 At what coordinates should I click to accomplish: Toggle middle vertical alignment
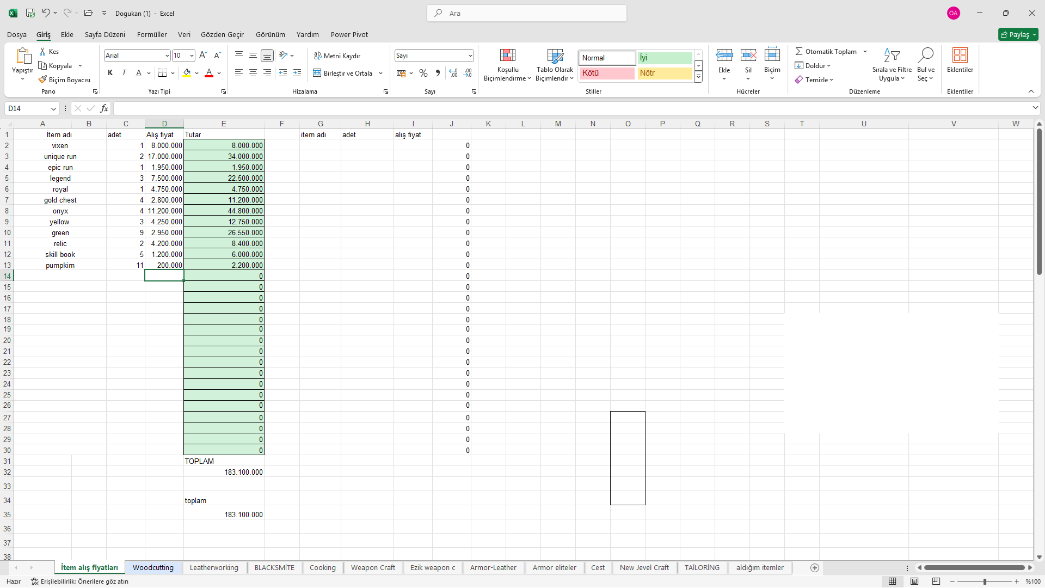253,56
